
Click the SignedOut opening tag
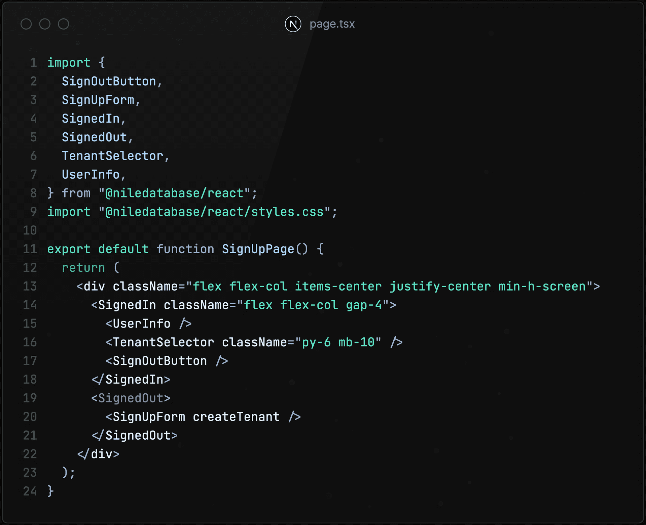(x=131, y=398)
